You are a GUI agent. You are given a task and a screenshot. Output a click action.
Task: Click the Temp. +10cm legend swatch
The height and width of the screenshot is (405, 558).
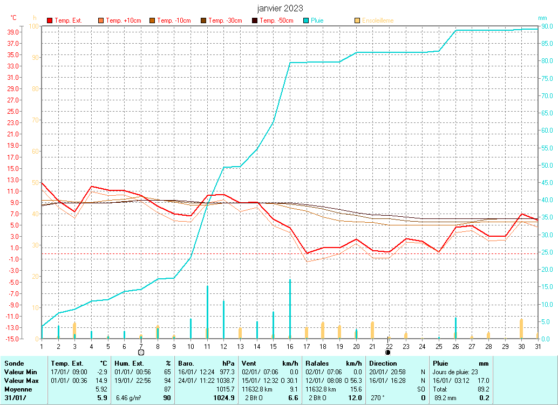(101, 20)
